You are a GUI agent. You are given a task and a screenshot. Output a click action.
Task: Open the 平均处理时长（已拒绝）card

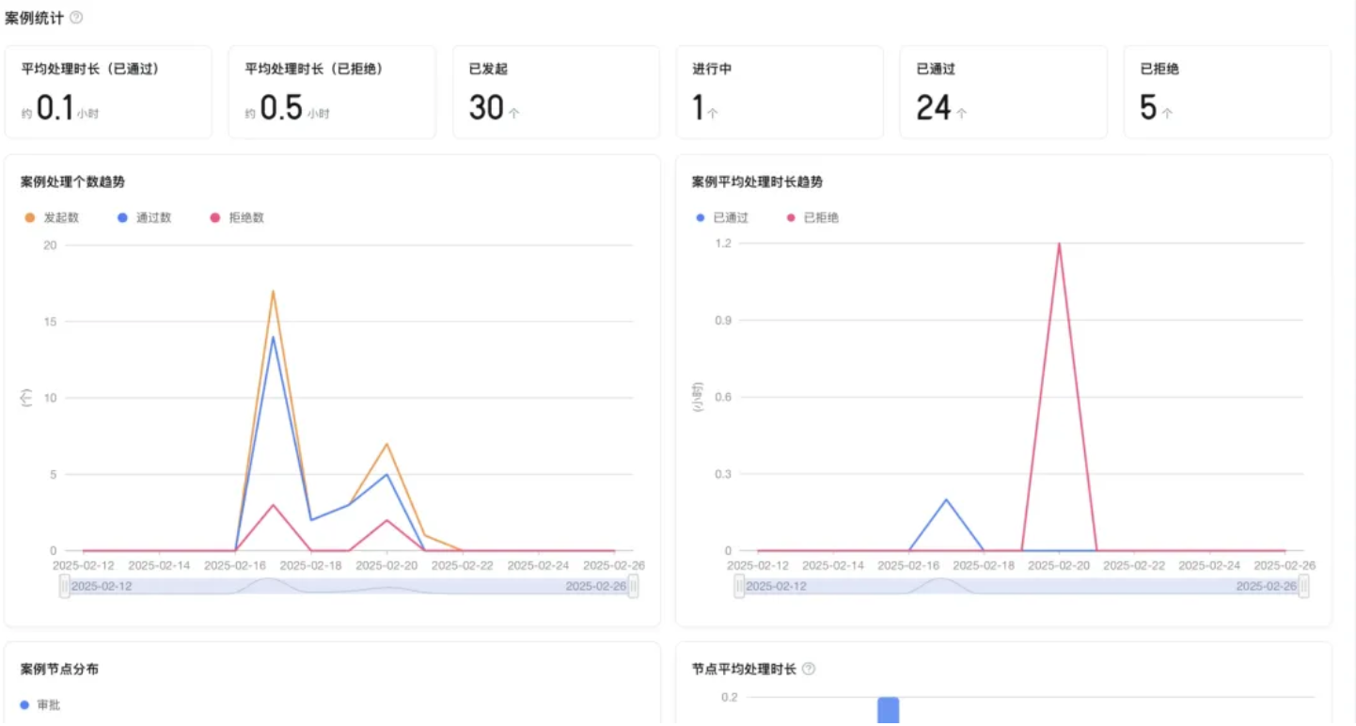click(x=332, y=92)
